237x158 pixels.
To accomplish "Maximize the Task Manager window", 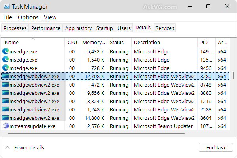I will coord(208,6).
